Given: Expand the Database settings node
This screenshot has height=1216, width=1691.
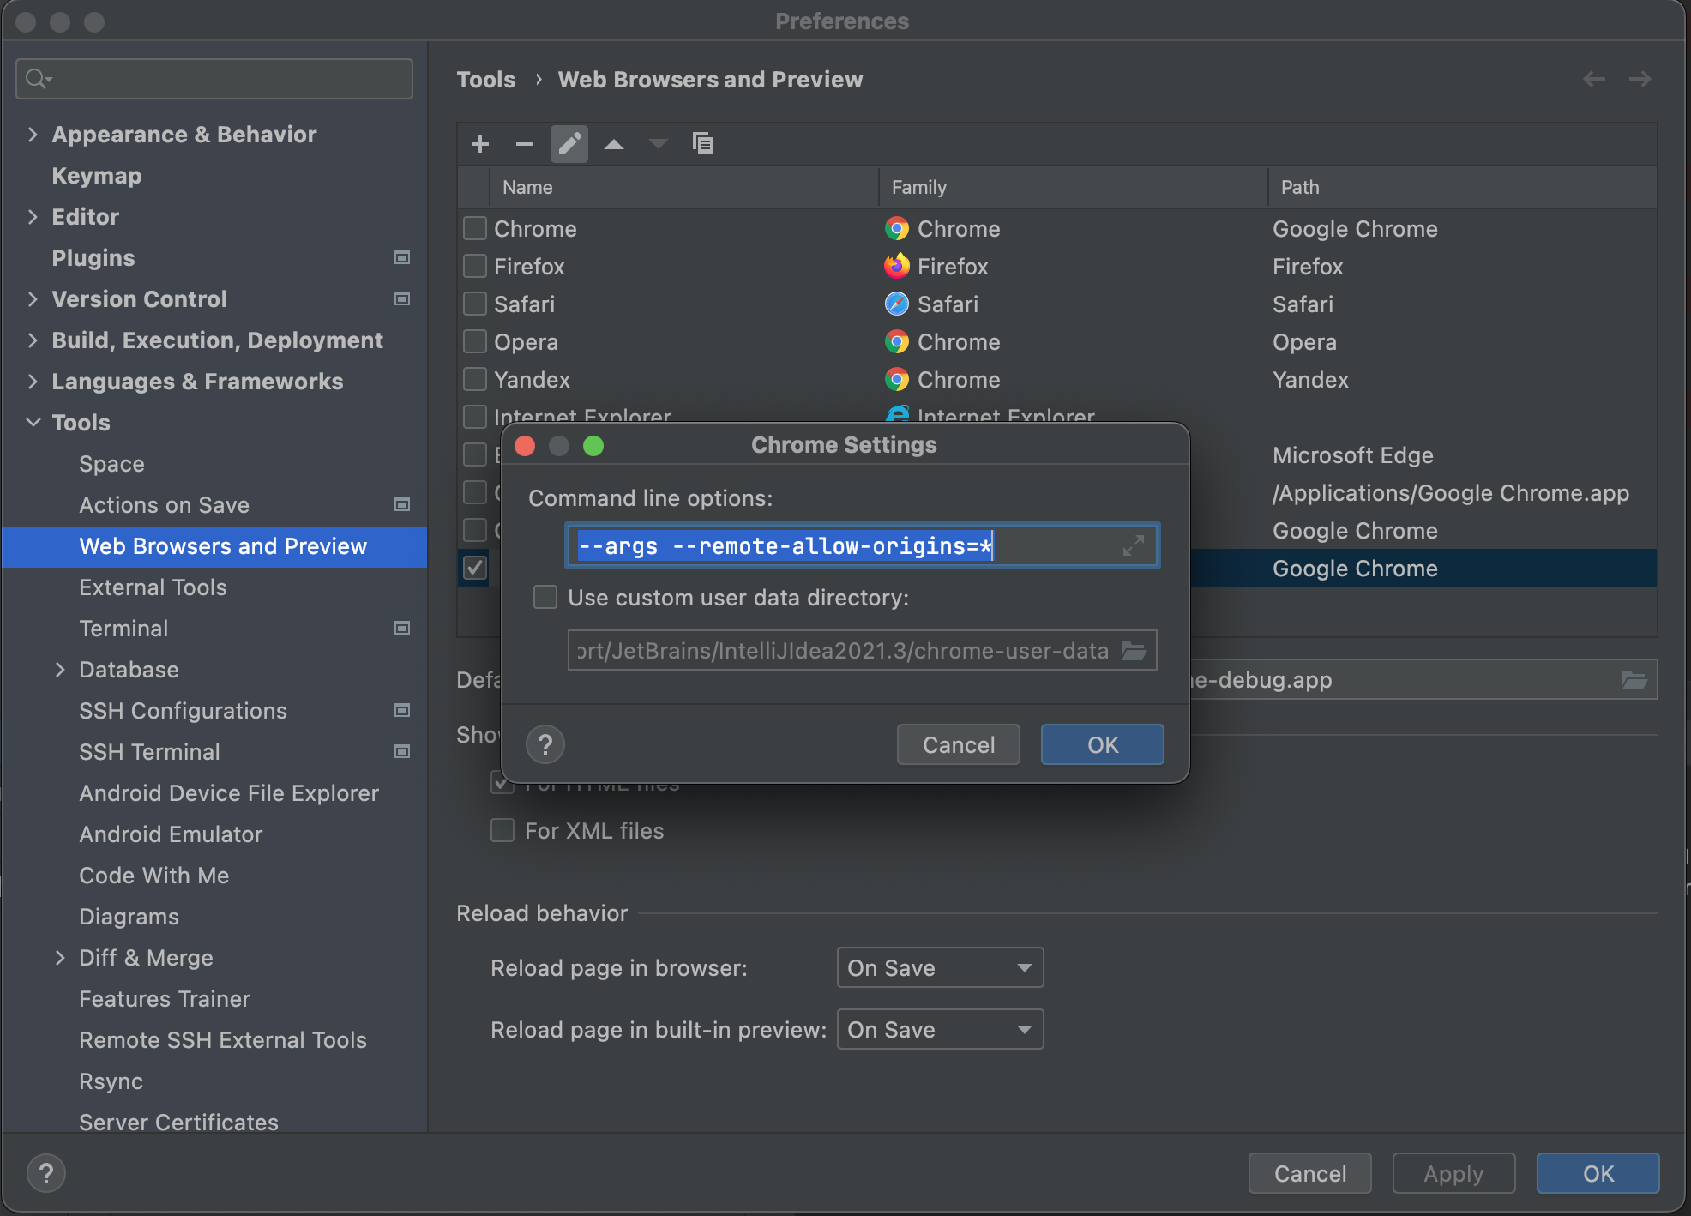Looking at the screenshot, I should pos(60,669).
